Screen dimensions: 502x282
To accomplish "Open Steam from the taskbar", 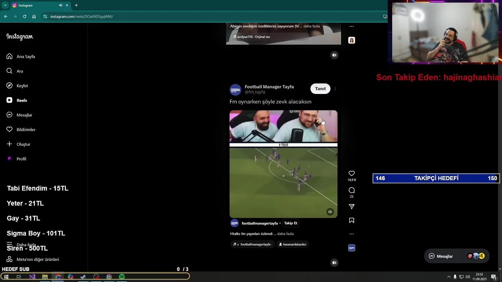I will point(83,277).
